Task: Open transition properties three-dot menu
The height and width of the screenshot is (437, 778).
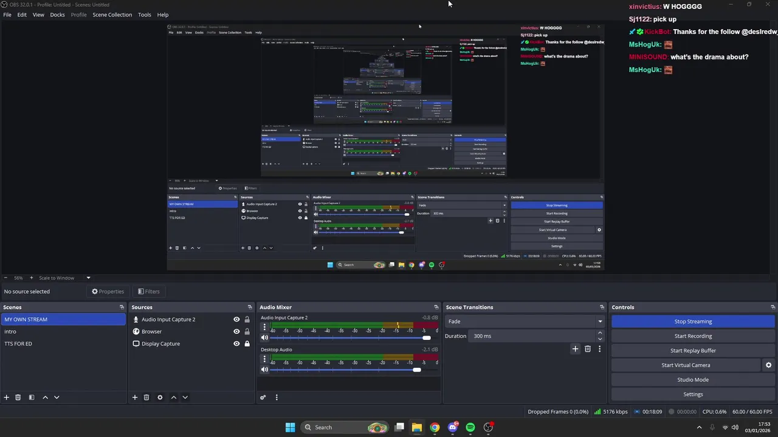Action: 599,349
